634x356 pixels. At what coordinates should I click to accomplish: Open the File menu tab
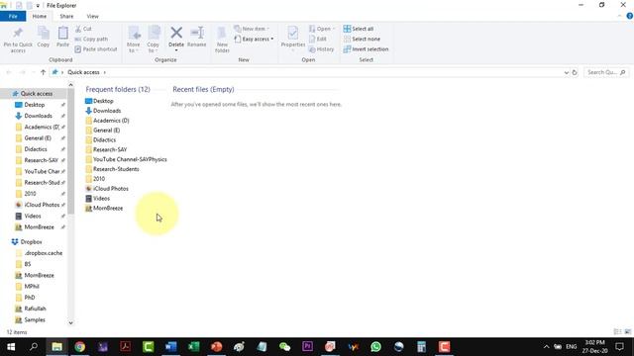pos(13,16)
